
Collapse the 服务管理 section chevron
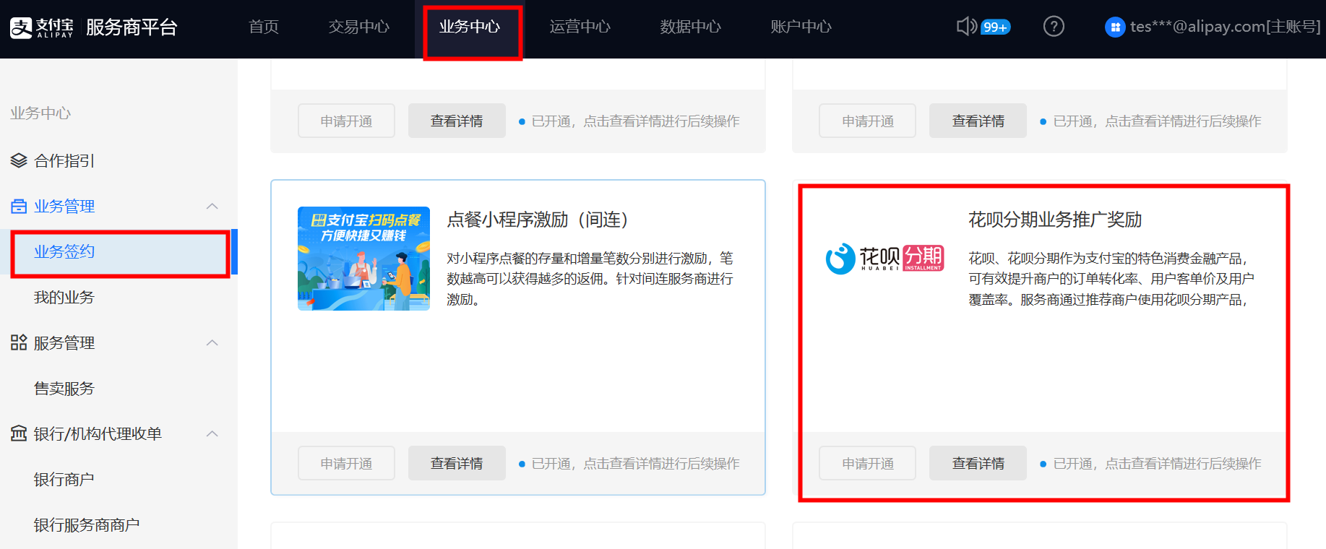pyautogui.click(x=212, y=342)
